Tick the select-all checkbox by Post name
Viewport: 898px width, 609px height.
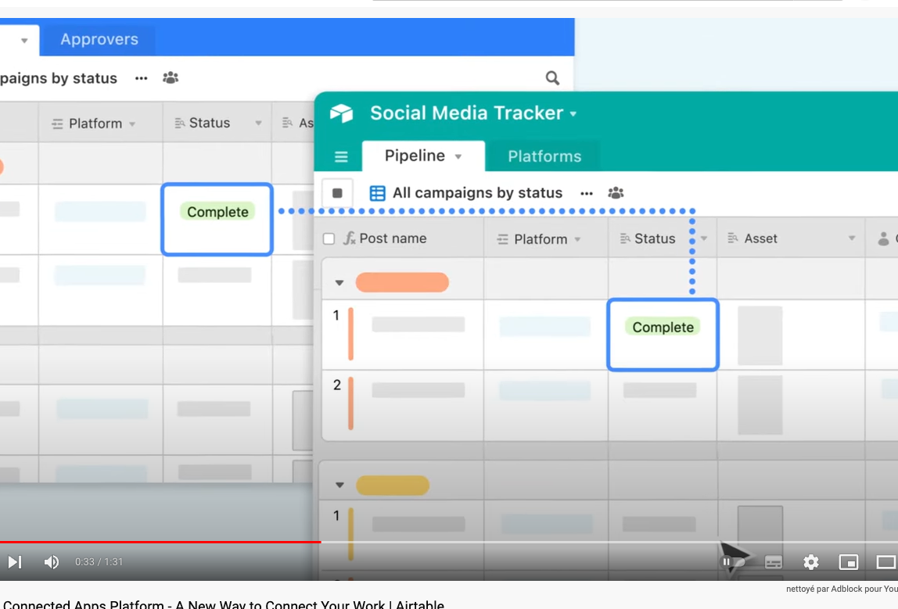point(329,238)
